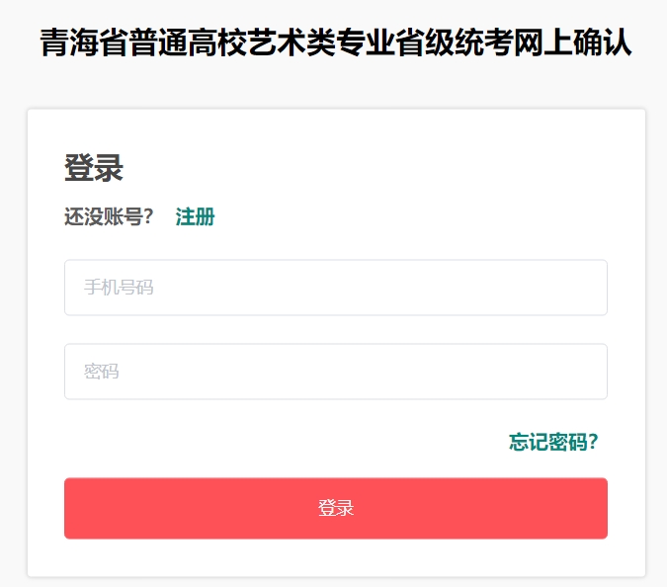
Task: Submit the form with the 登录 button
Action: [x=336, y=508]
